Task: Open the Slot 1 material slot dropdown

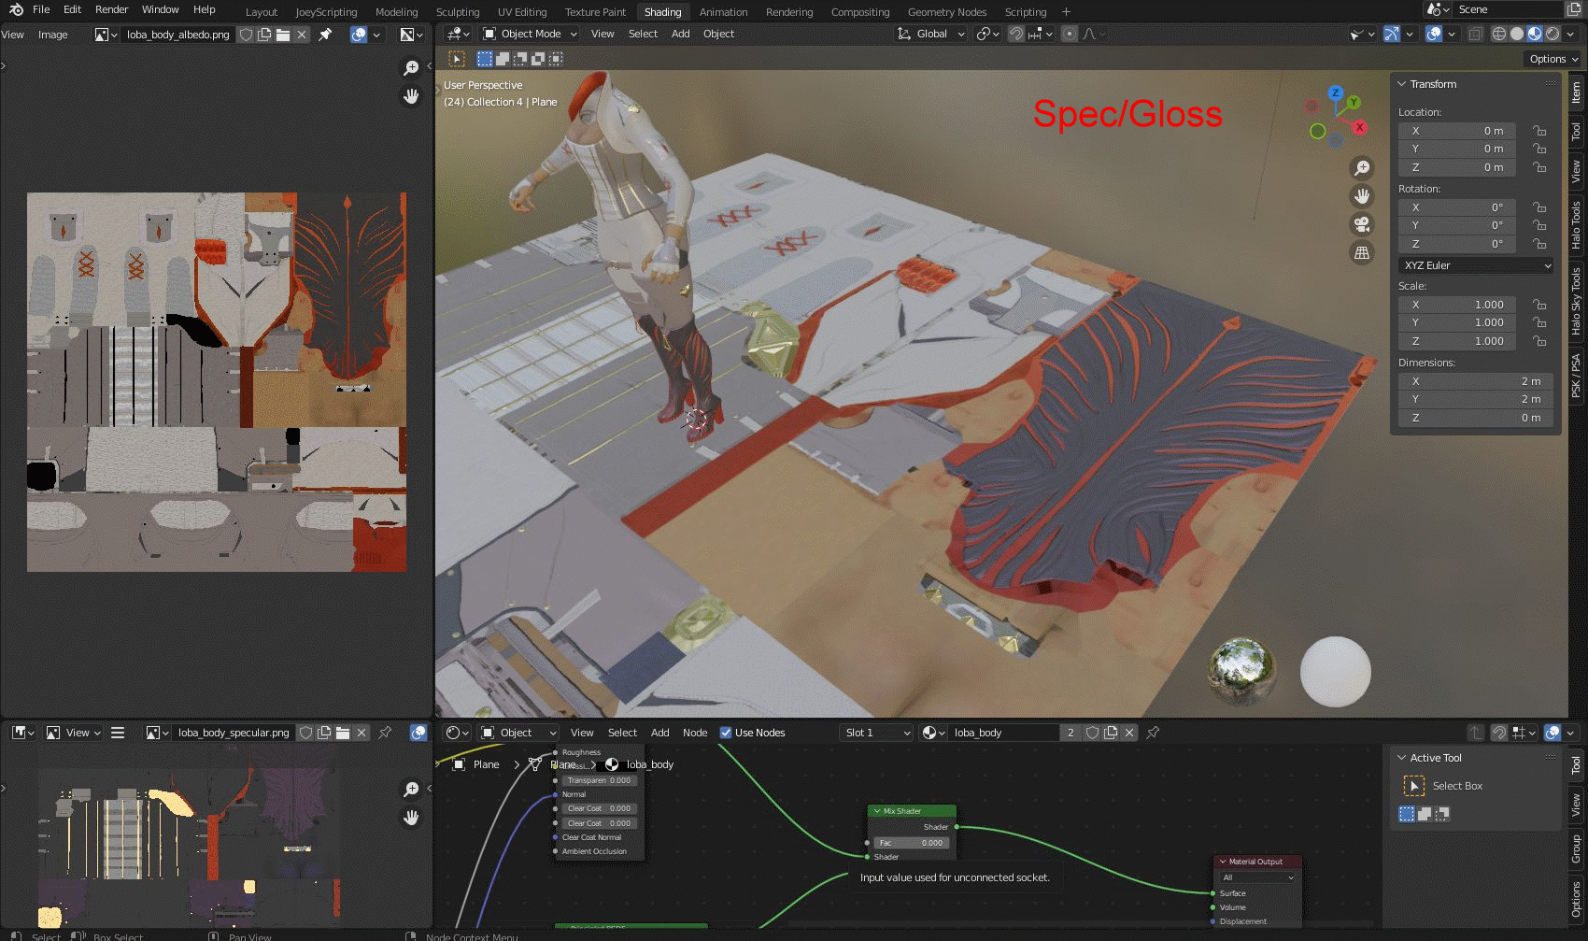Action: click(x=874, y=733)
